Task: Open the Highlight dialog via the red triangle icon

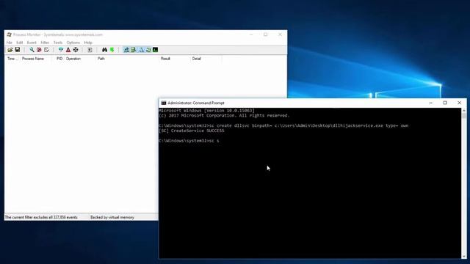Action: [68, 50]
